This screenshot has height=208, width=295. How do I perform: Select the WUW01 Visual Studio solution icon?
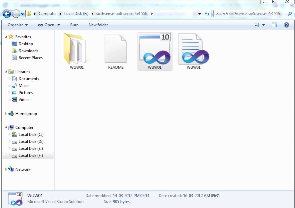point(154,49)
